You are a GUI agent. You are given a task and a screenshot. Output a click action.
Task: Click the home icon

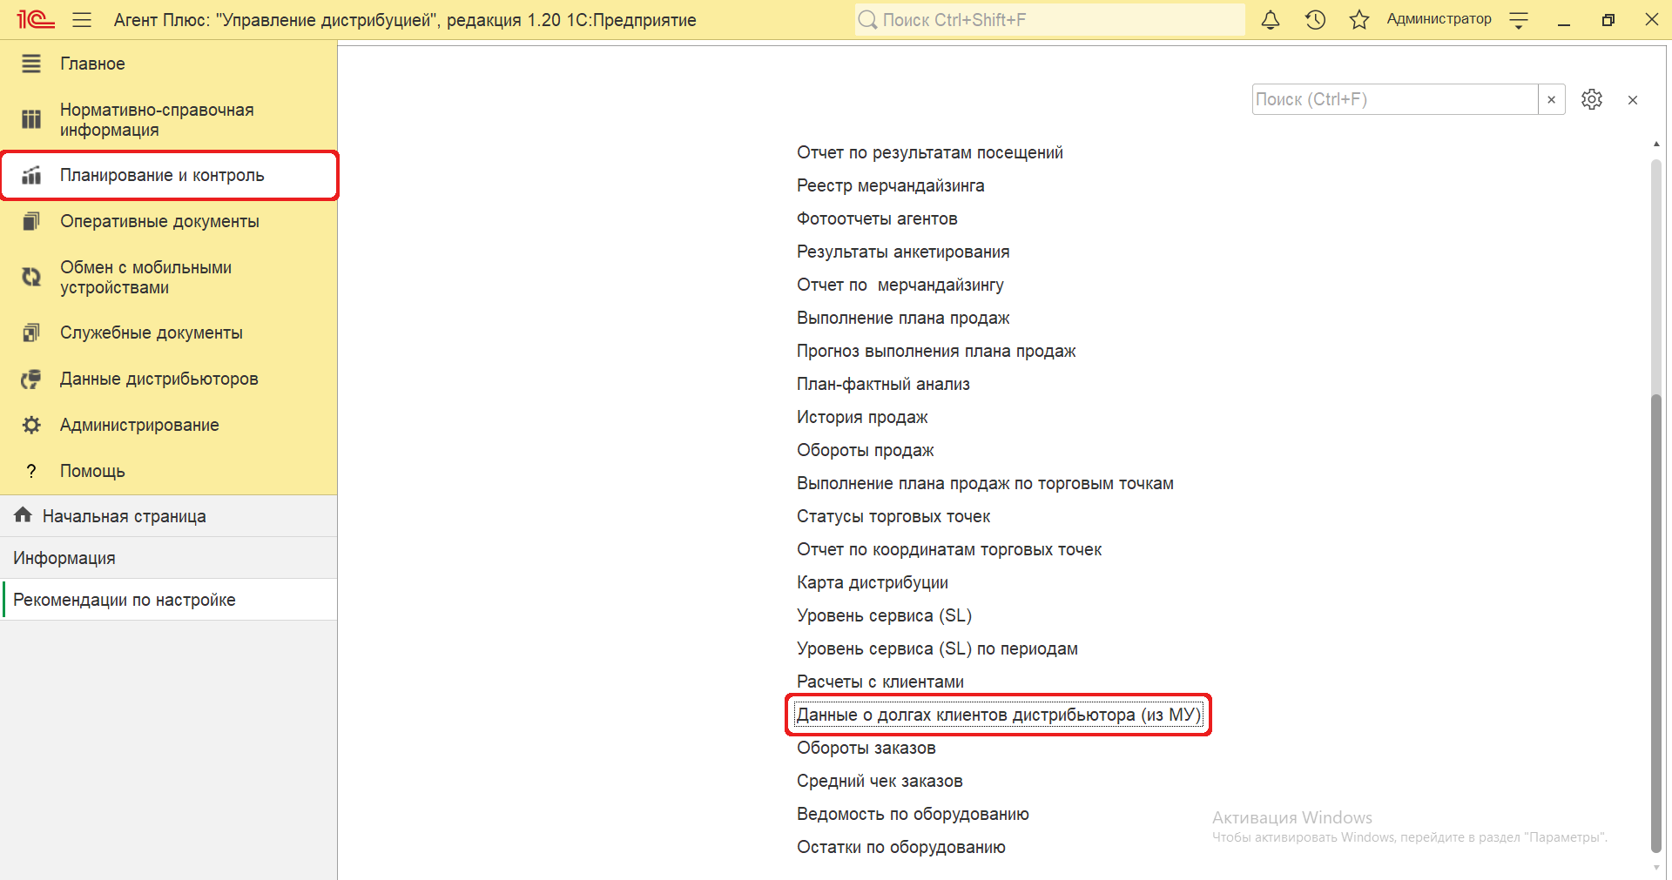[x=24, y=515]
